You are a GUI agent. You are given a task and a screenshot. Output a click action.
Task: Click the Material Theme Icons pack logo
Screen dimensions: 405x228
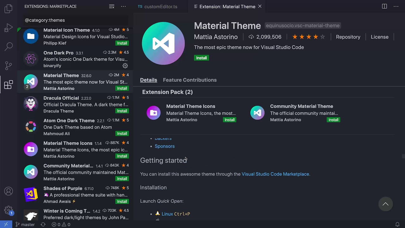153,113
